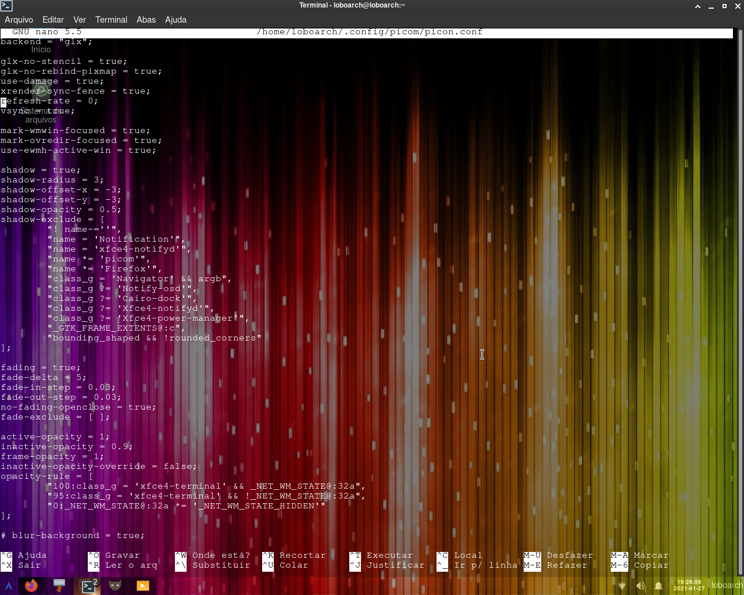Open the notification bell in the system tray
Screen dimensions: 744x595
[659, 586]
